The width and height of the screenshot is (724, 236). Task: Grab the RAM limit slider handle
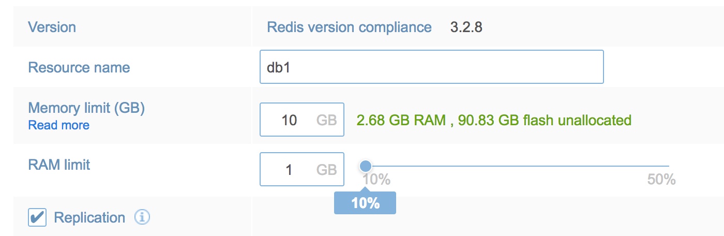[x=366, y=166]
